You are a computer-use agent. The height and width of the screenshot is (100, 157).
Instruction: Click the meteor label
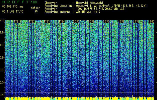pos(35,8)
